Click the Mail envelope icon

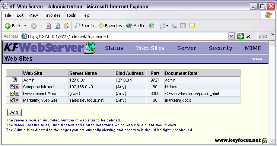point(163,26)
